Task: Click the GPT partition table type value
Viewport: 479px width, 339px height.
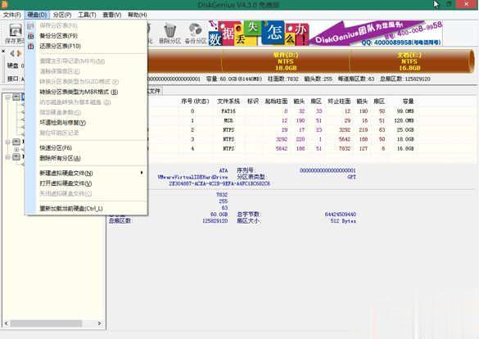Action: pyautogui.click(x=351, y=177)
